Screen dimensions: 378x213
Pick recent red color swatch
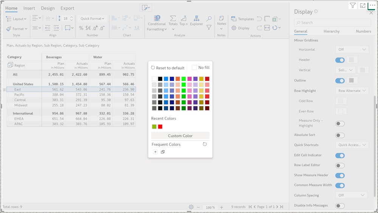click(160, 127)
